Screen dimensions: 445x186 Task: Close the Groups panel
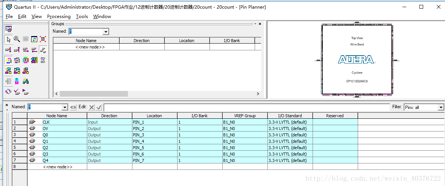click(x=260, y=24)
